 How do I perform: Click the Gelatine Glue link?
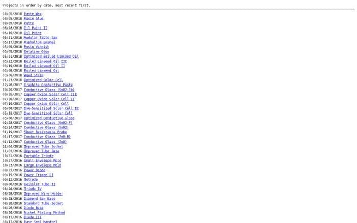point(36,51)
